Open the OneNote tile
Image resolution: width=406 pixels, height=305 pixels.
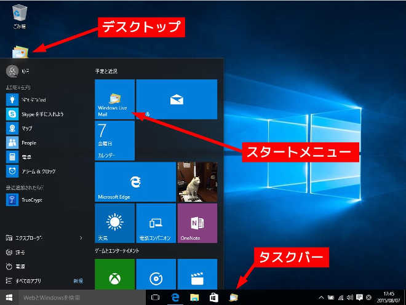click(197, 223)
